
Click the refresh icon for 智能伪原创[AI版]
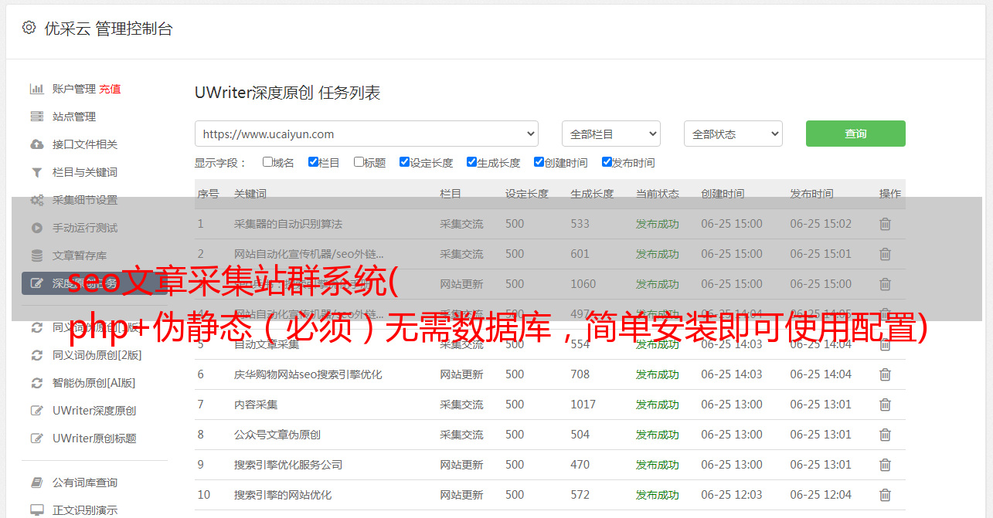point(36,383)
